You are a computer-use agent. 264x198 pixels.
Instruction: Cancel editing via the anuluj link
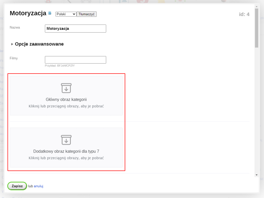(x=38, y=186)
